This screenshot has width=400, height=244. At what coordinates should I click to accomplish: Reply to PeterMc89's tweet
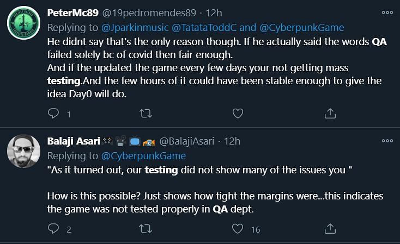tap(53, 113)
